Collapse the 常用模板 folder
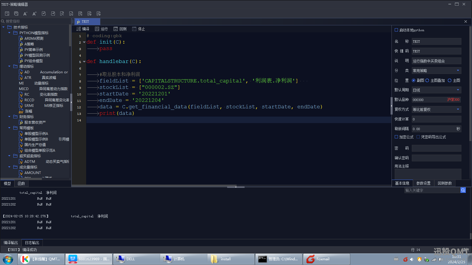This screenshot has width=472, height=265. [x=9, y=128]
